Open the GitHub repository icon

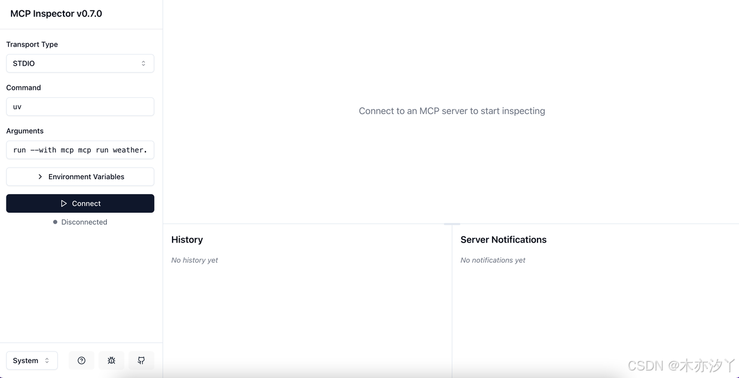(x=141, y=361)
